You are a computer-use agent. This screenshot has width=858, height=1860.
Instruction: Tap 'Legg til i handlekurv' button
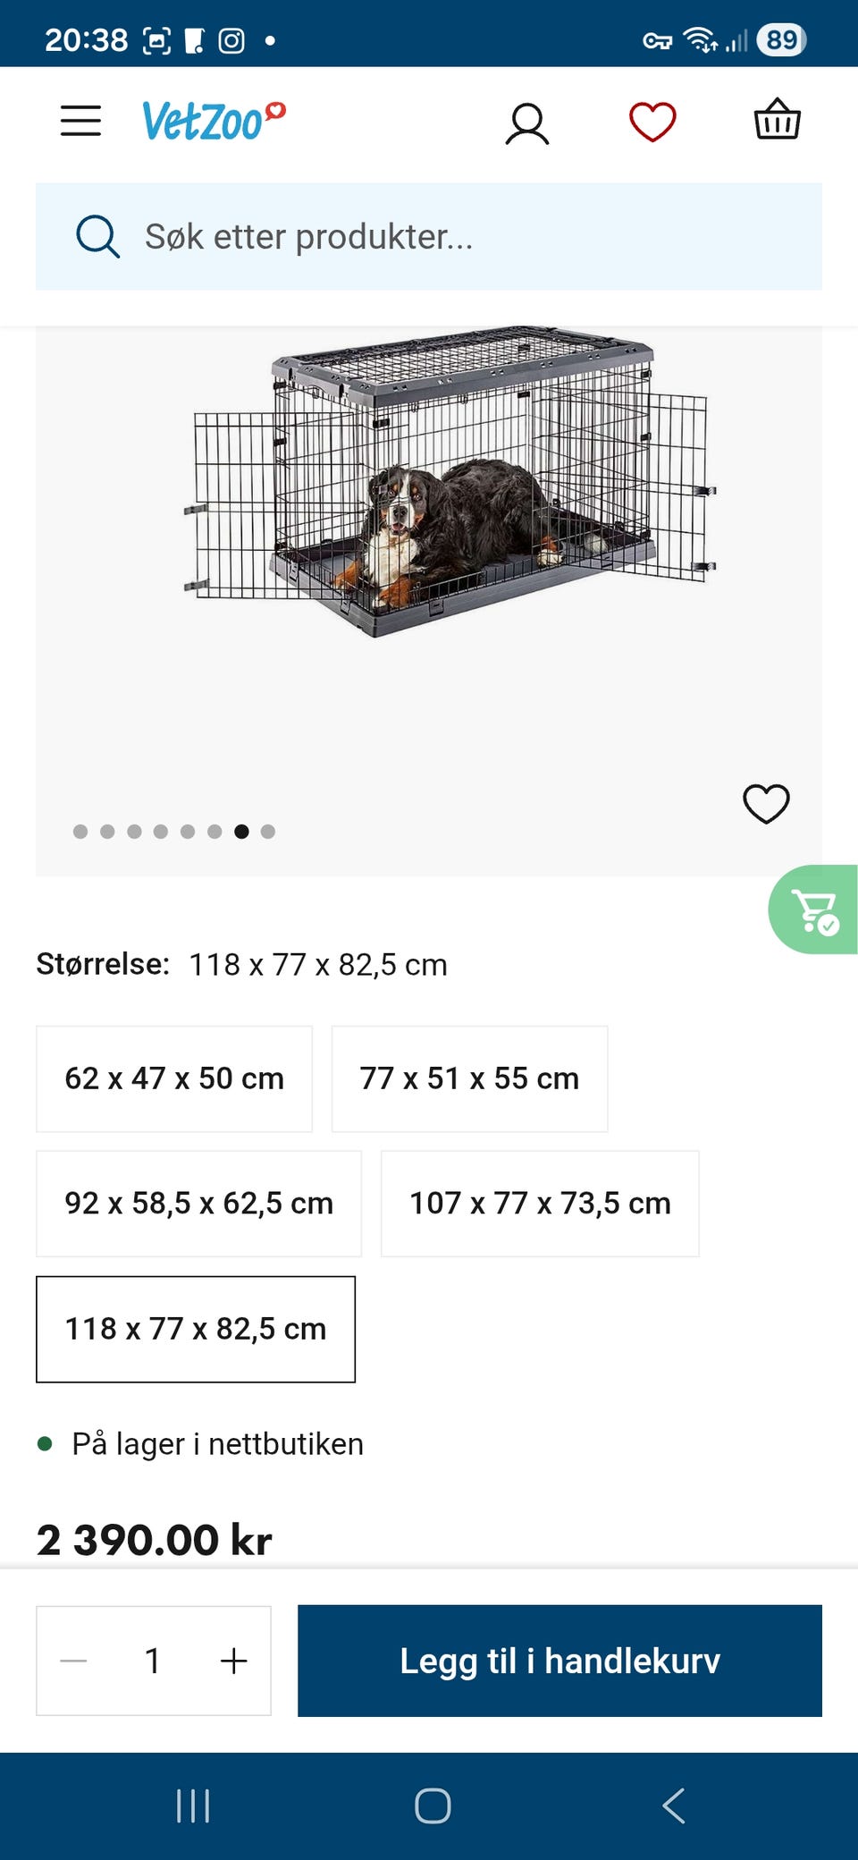pyautogui.click(x=559, y=1661)
